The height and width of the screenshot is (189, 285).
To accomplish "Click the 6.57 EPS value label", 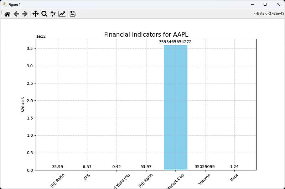I will pyautogui.click(x=87, y=167).
